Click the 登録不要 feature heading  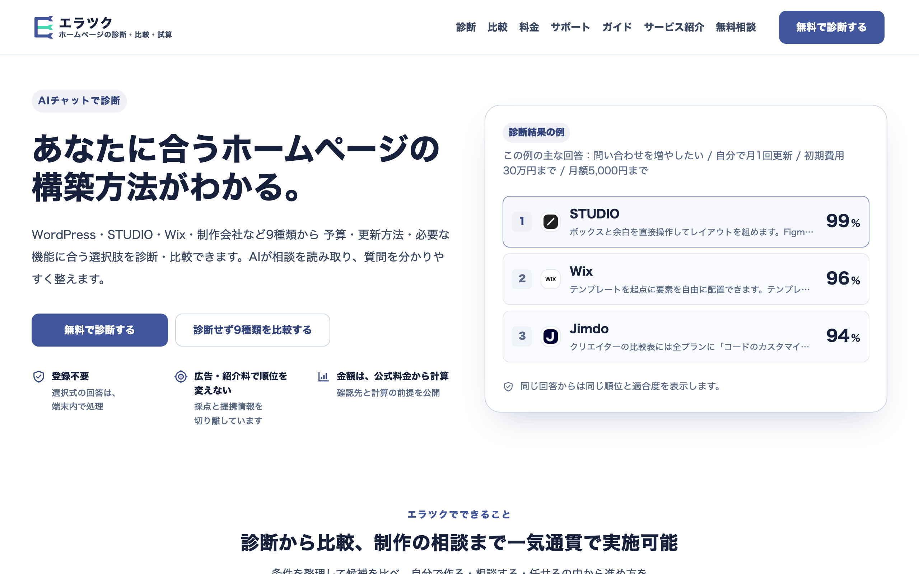70,376
